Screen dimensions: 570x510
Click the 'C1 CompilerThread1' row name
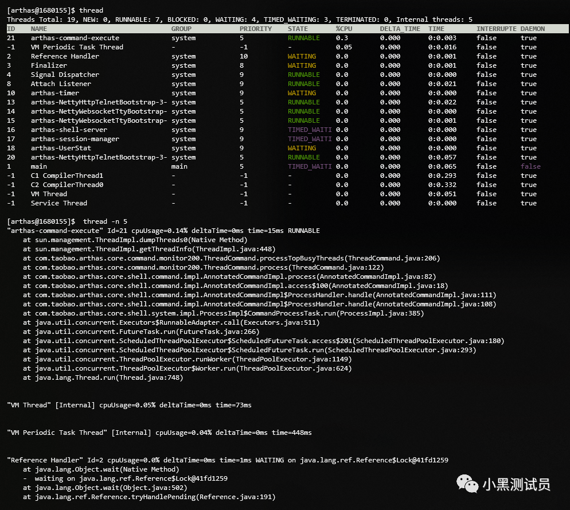(67, 176)
